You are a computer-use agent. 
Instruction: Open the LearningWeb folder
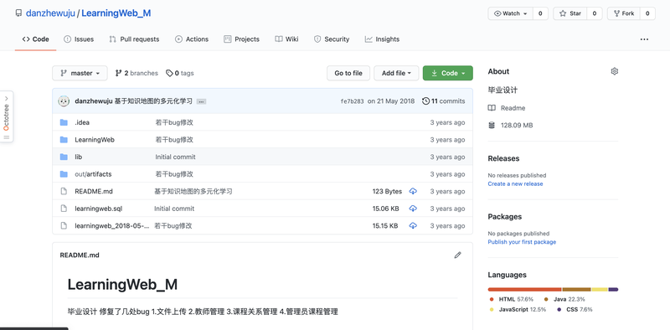point(95,140)
